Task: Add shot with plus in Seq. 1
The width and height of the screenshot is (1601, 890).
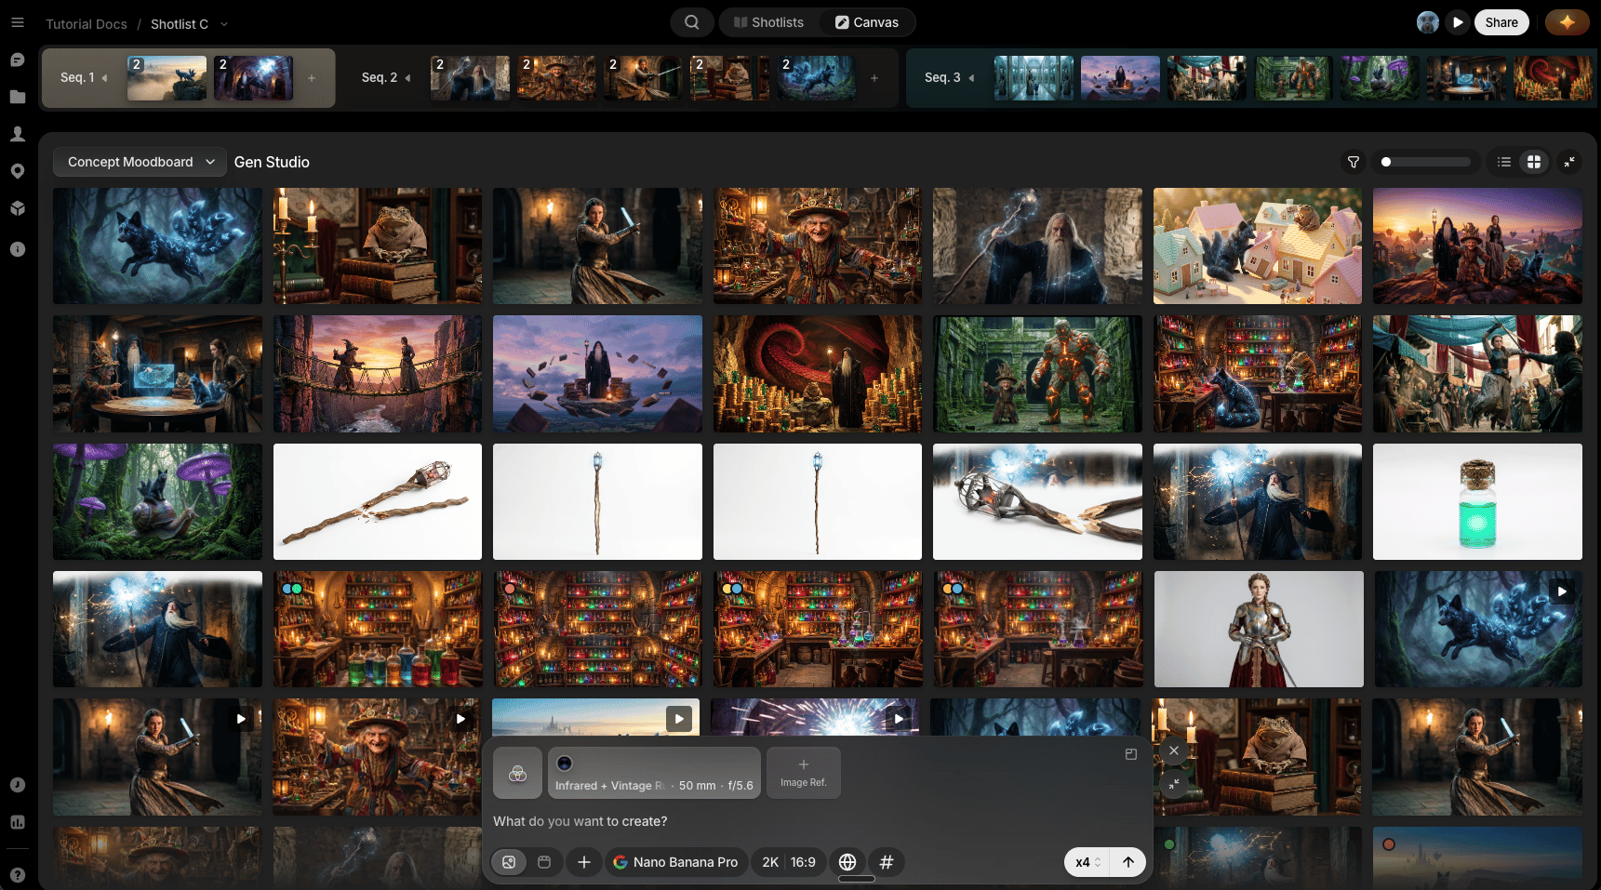Action: [x=312, y=78]
